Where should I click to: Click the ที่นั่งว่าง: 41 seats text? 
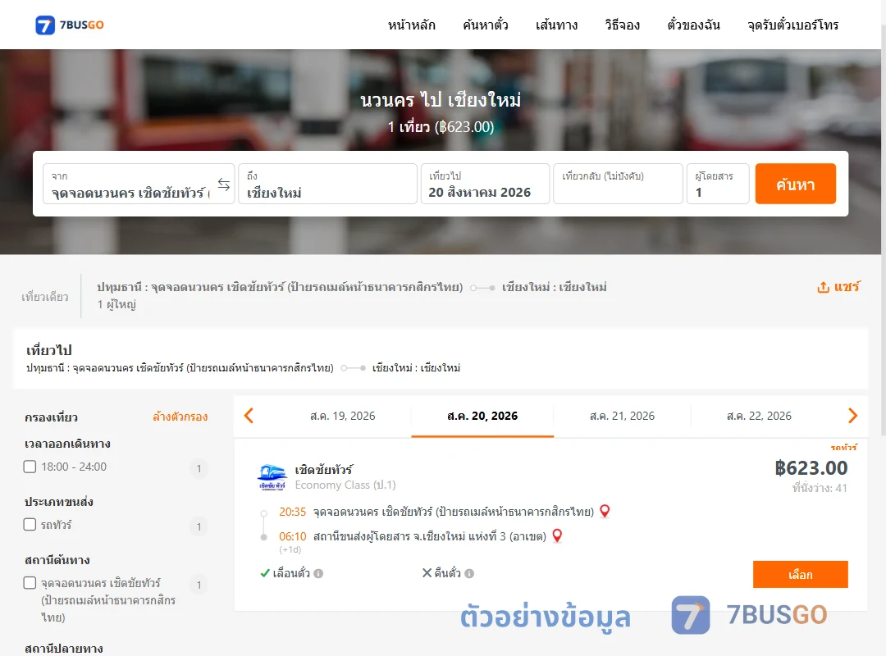coord(820,488)
